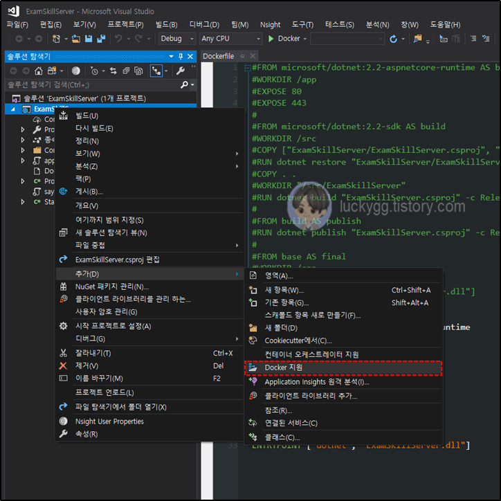The width and height of the screenshot is (501, 501).
Task: Select 시작 프로젝트로 설정(A)
Action: 149,326
